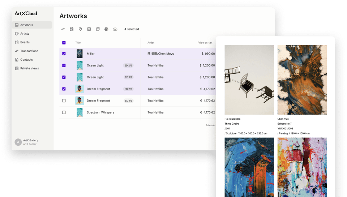Screen dimensions: 347x197
Task: Click the $ 990.00 price
Action: point(208,53)
